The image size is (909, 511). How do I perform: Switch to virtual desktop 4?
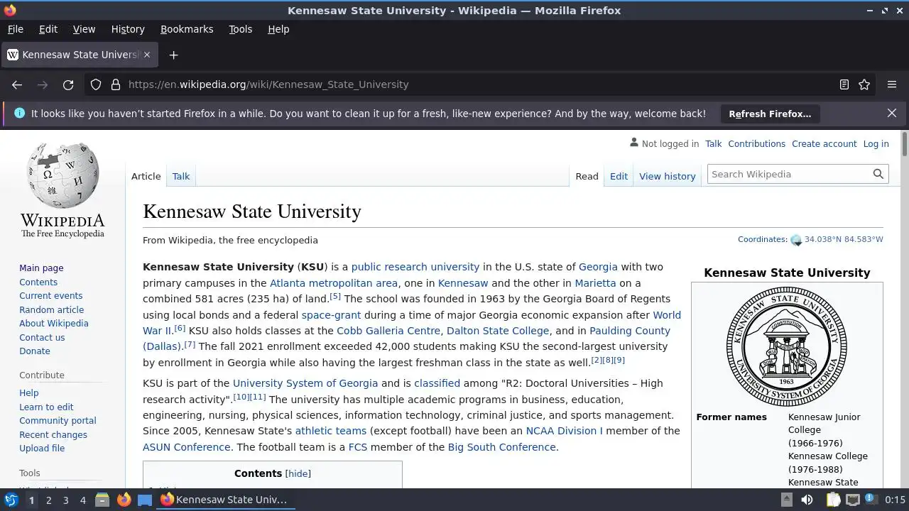pos(82,500)
